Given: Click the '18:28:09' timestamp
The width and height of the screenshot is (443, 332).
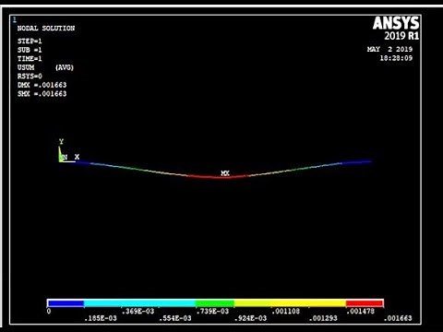Looking at the screenshot, I should [x=396, y=58].
